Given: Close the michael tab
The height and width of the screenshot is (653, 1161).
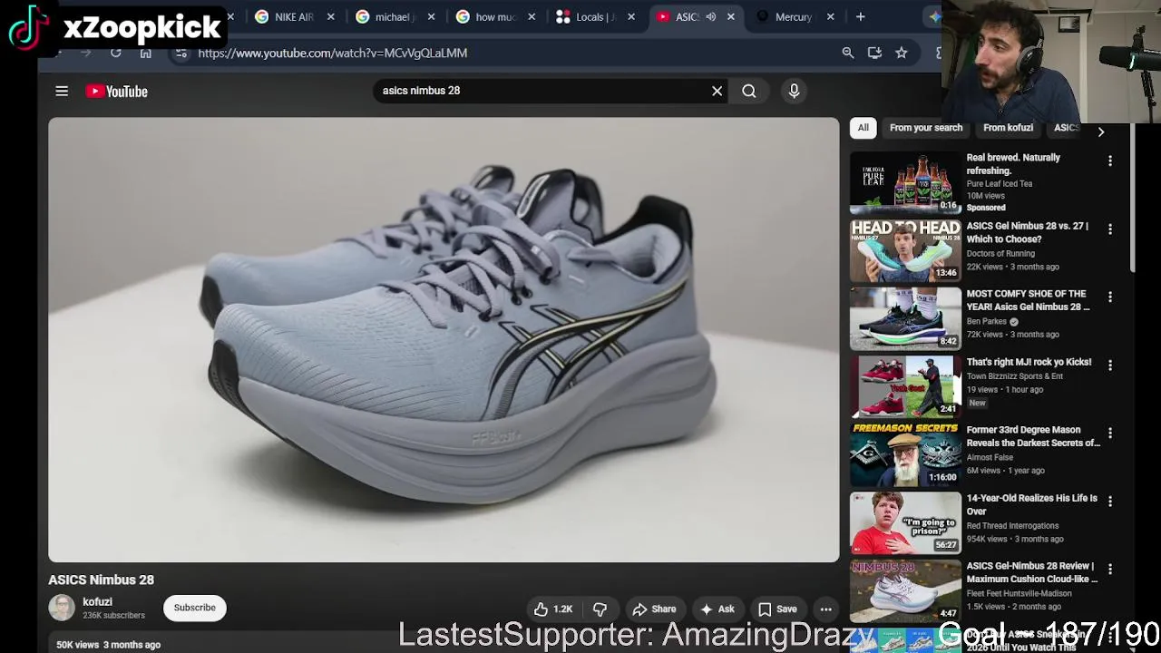Looking at the screenshot, I should pyautogui.click(x=432, y=16).
